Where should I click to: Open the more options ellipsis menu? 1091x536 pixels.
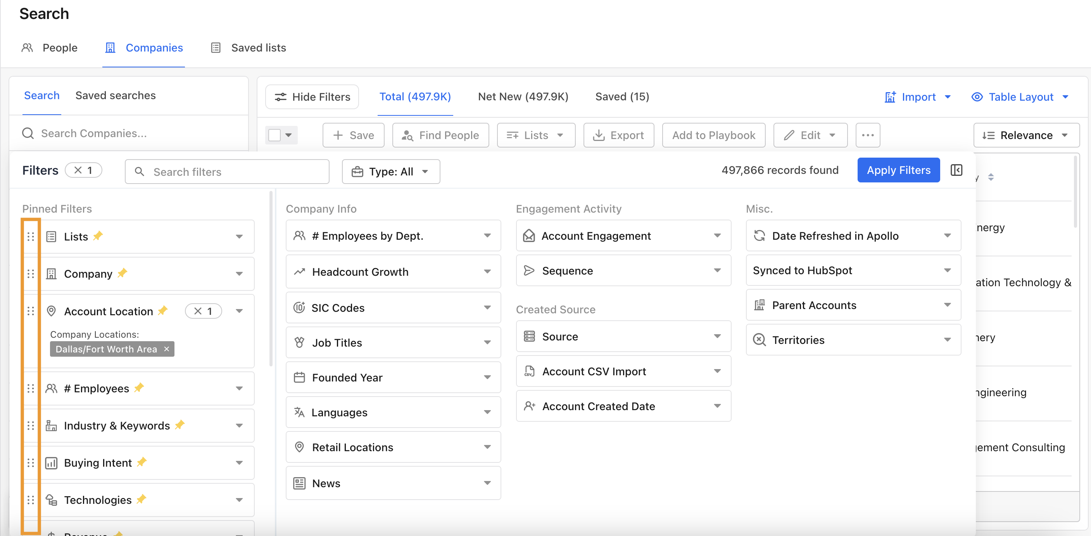tap(868, 135)
